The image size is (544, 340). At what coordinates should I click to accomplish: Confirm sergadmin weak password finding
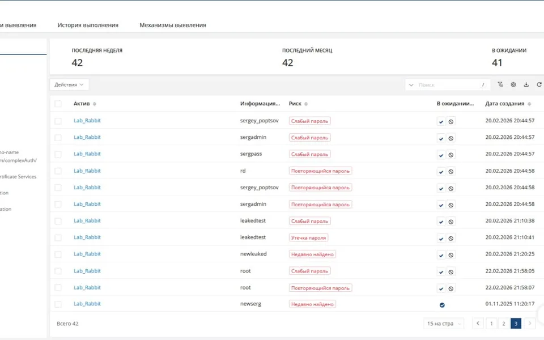pyautogui.click(x=441, y=138)
